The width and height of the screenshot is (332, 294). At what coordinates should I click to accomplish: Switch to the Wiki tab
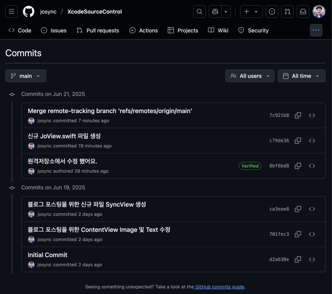(218, 31)
